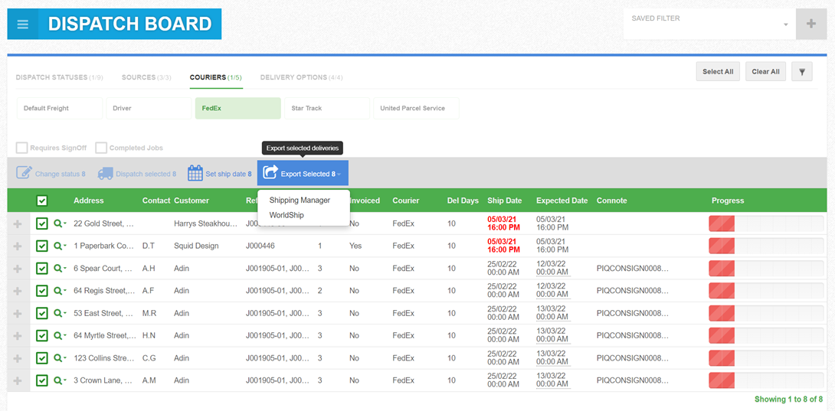Screen dimensions: 835x411
Task: Uncheck the 64 Regis Street row checkbox
Action: point(42,291)
